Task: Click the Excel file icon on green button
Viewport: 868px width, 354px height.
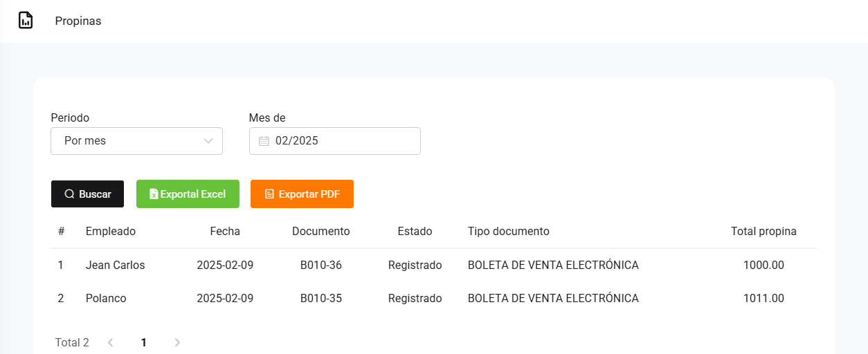Action: click(154, 194)
